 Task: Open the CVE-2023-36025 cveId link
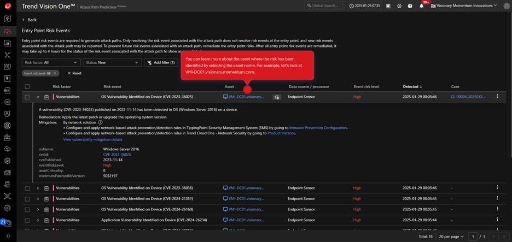click(x=117, y=154)
